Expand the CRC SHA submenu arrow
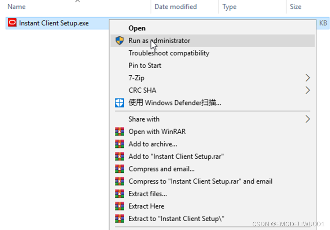This screenshot has width=330, height=230. pyautogui.click(x=308, y=90)
